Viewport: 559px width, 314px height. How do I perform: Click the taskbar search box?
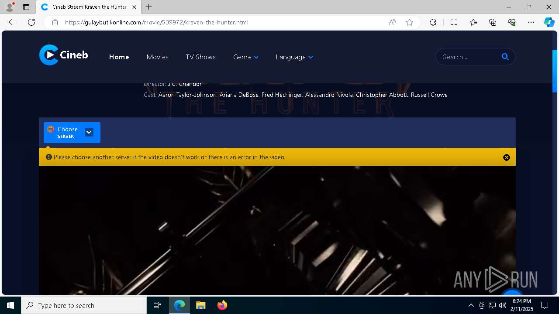tap(84, 305)
